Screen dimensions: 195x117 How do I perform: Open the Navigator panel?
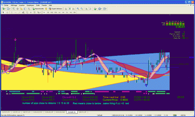pyautogui.click(x=21, y=9)
